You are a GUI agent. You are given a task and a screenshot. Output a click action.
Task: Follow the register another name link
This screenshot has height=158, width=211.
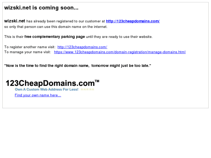point(82,47)
